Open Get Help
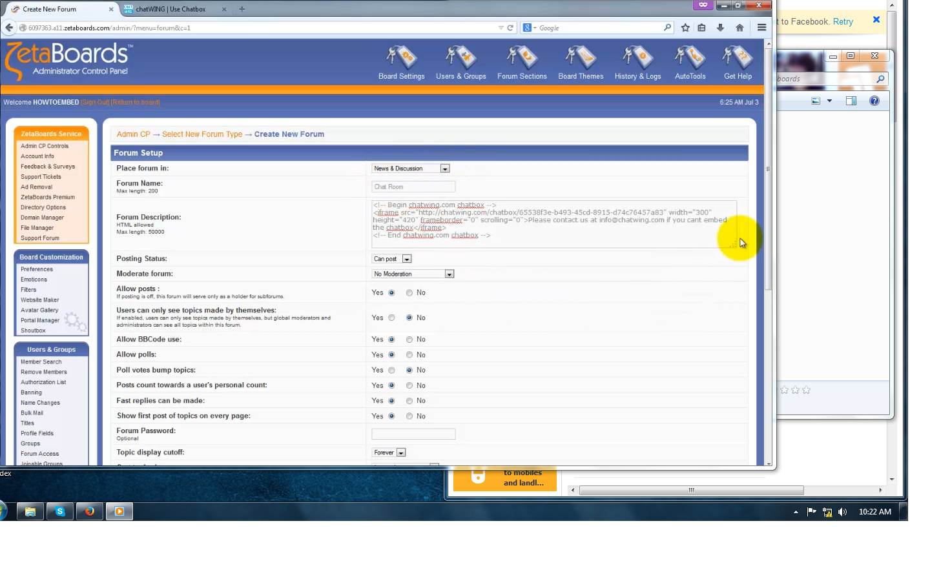This screenshot has width=930, height=581. point(737,63)
